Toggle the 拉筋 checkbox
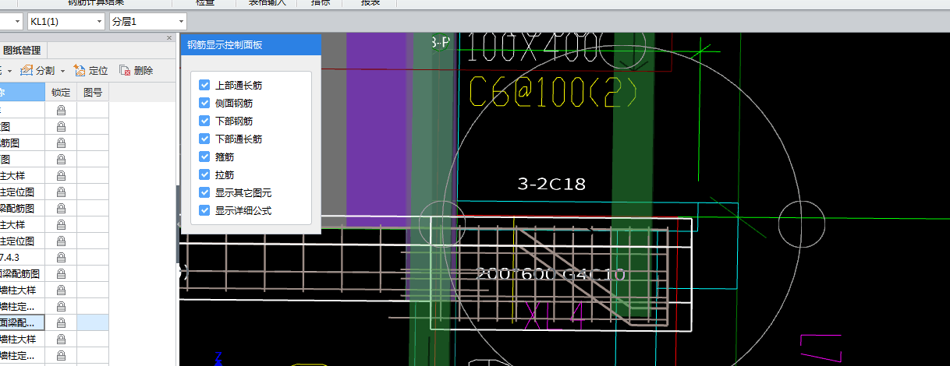Screen dimensions: 950x366 point(204,174)
